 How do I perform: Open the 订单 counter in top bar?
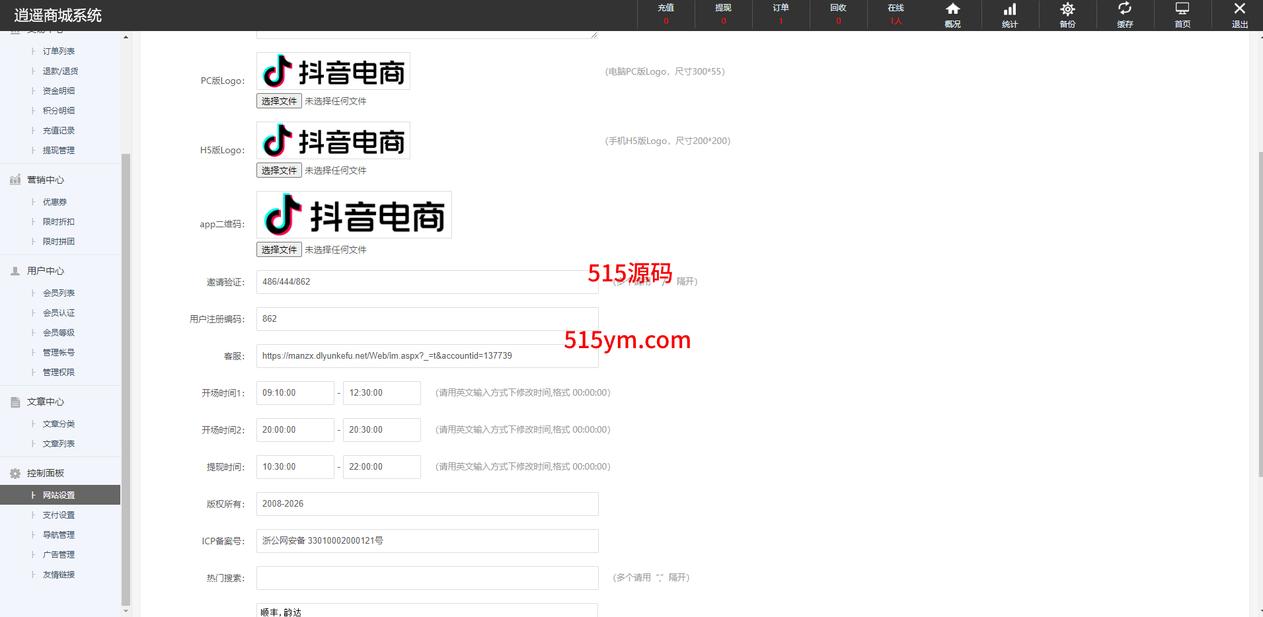(x=781, y=15)
